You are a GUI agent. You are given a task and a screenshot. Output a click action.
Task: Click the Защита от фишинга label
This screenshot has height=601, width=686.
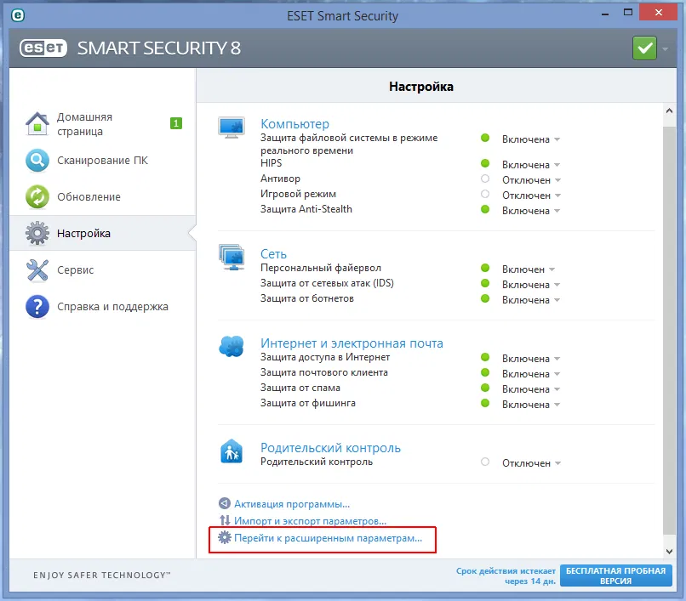point(308,403)
